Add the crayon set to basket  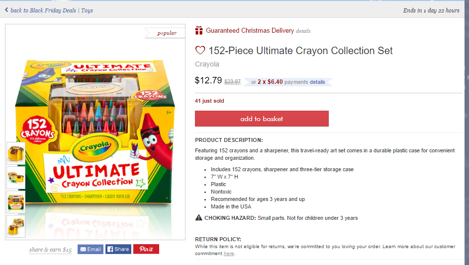(262, 119)
